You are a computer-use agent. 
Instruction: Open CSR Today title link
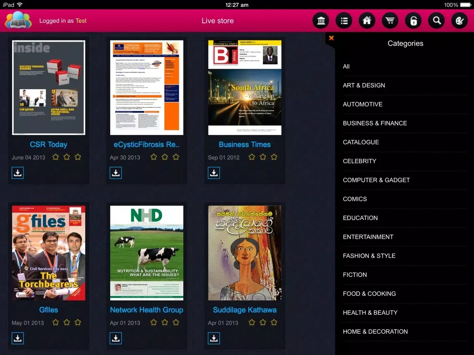(x=48, y=145)
